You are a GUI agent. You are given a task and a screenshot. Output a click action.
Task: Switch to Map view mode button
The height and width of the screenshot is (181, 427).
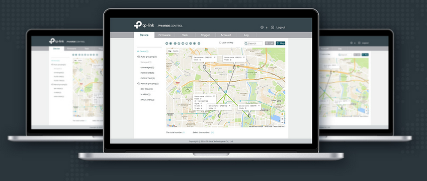[281, 43]
